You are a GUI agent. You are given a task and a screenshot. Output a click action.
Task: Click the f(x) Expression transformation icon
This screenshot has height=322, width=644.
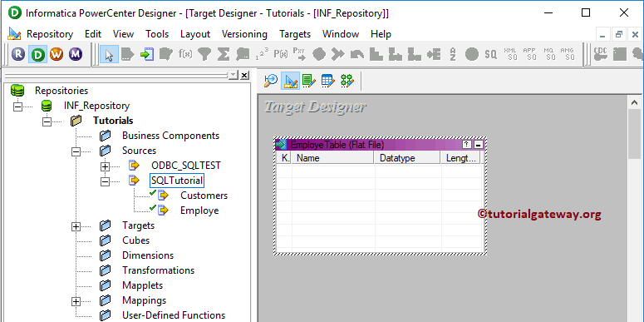pyautogui.click(x=185, y=54)
